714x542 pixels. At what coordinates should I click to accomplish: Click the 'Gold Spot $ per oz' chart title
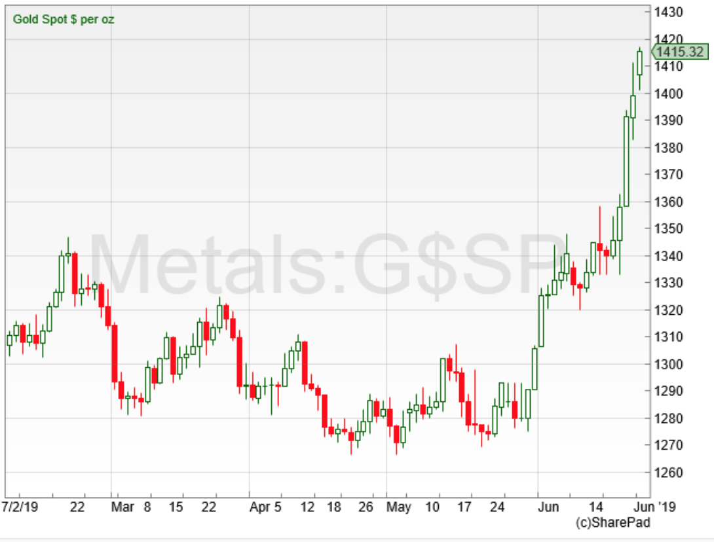coord(64,19)
